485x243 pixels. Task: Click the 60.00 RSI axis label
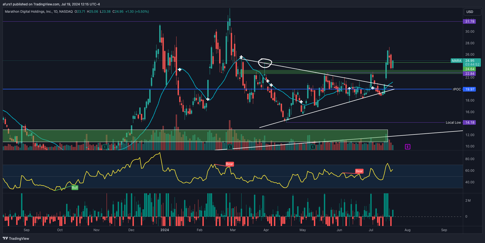pyautogui.click(x=470, y=171)
